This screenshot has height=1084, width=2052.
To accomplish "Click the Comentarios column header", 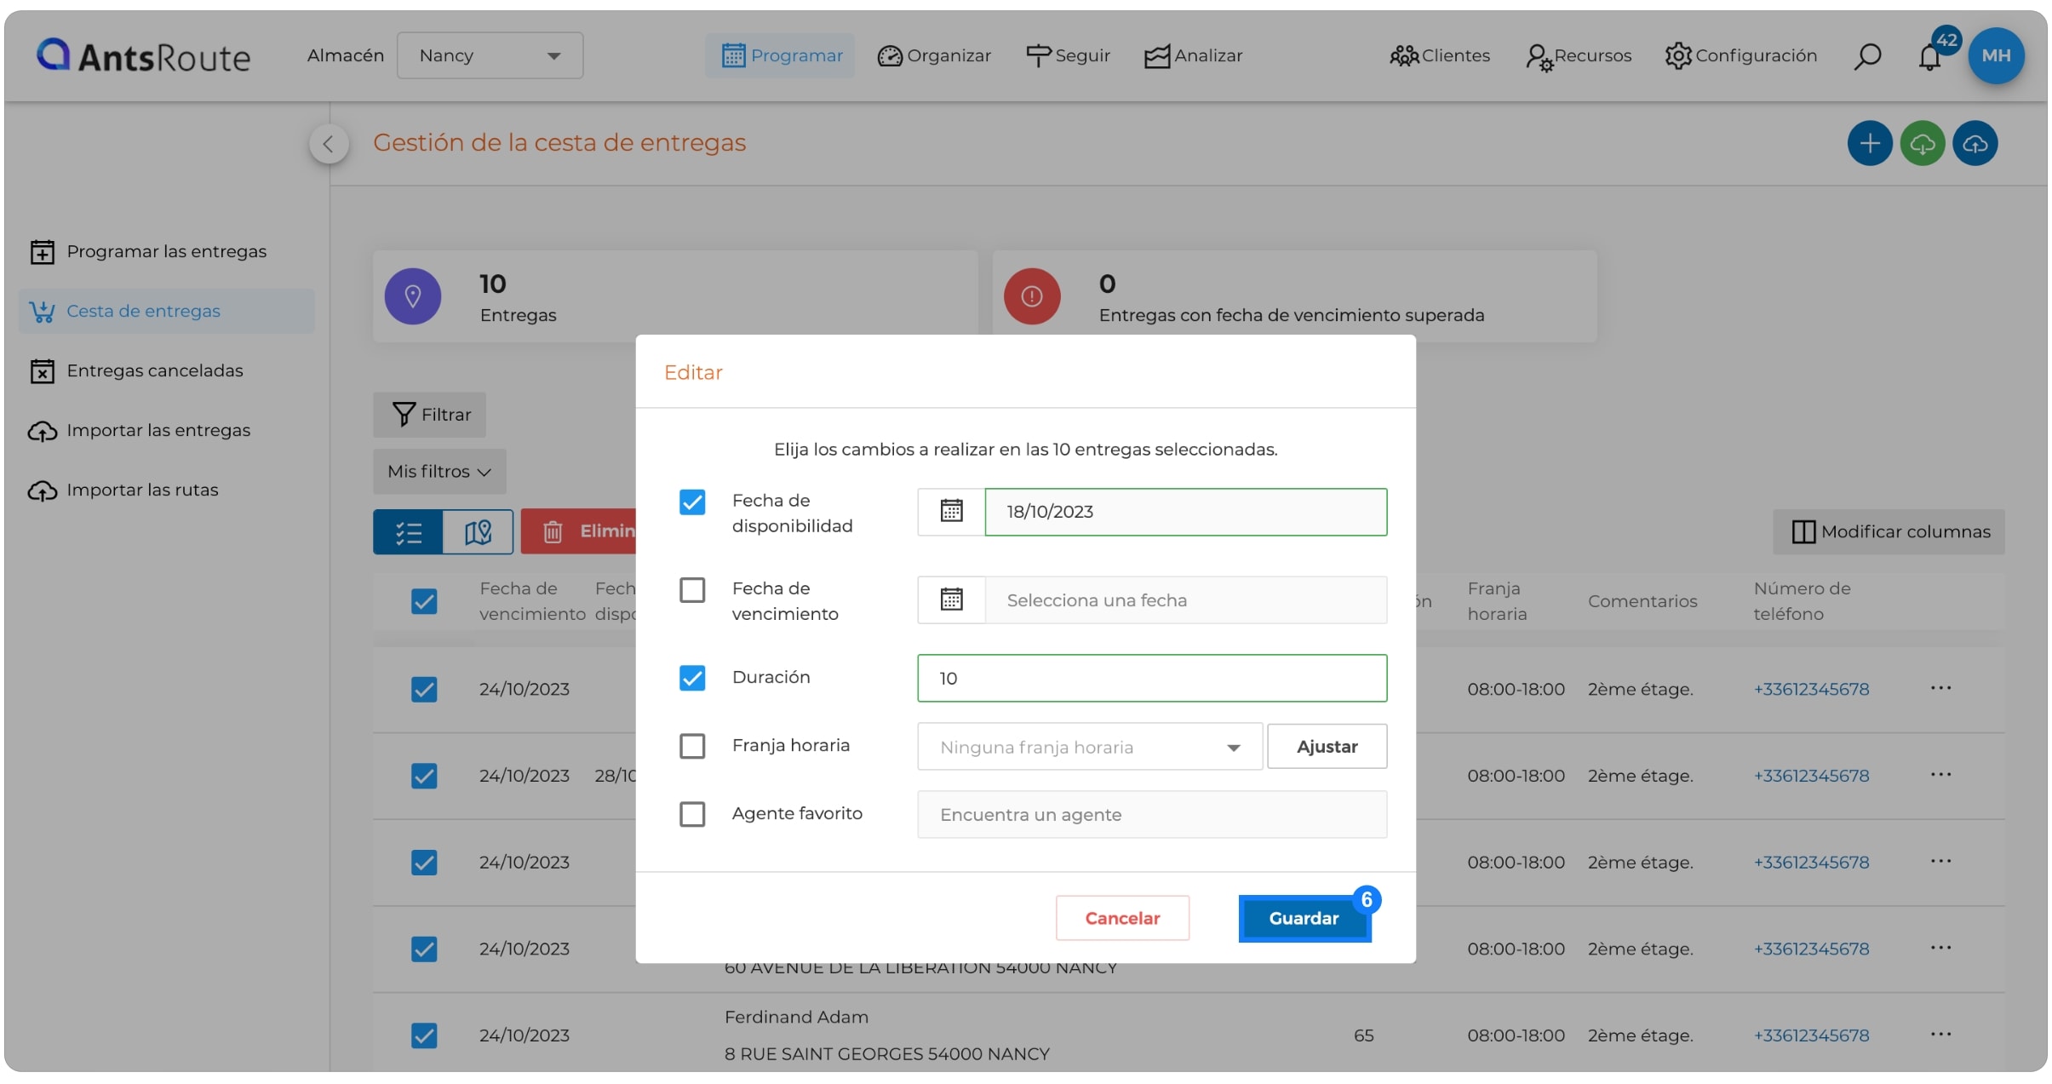I will pyautogui.click(x=1642, y=601).
